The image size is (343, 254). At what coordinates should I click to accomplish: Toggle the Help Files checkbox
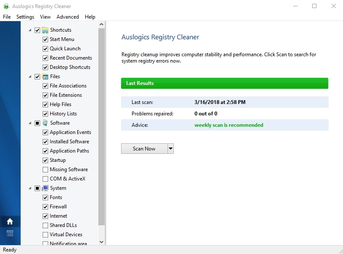pyautogui.click(x=45, y=104)
